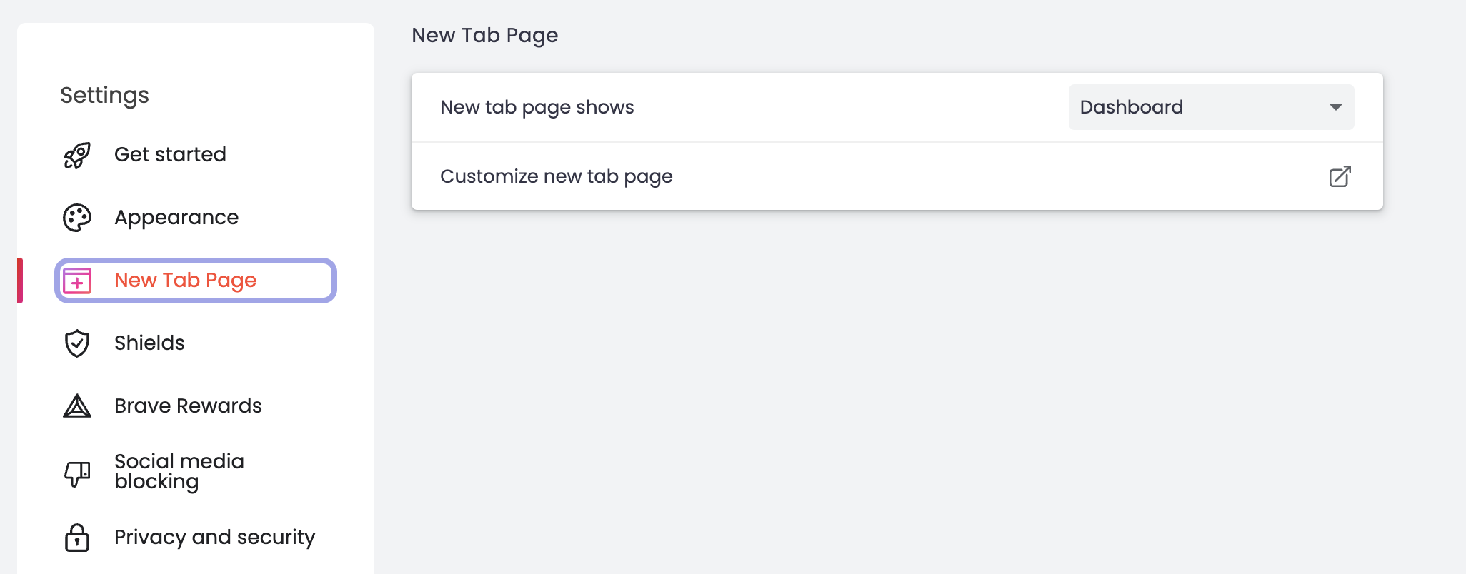
Task: Click the Customize new tab page row
Action: [557, 176]
